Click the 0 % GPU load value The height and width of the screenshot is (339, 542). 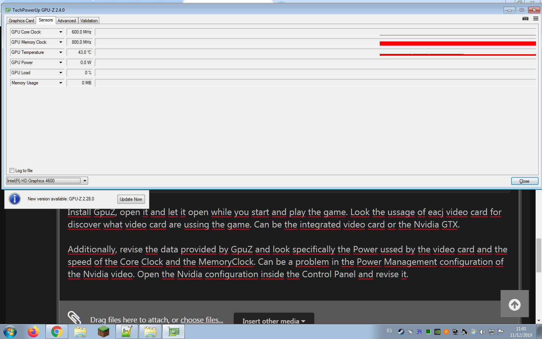[x=80, y=73]
